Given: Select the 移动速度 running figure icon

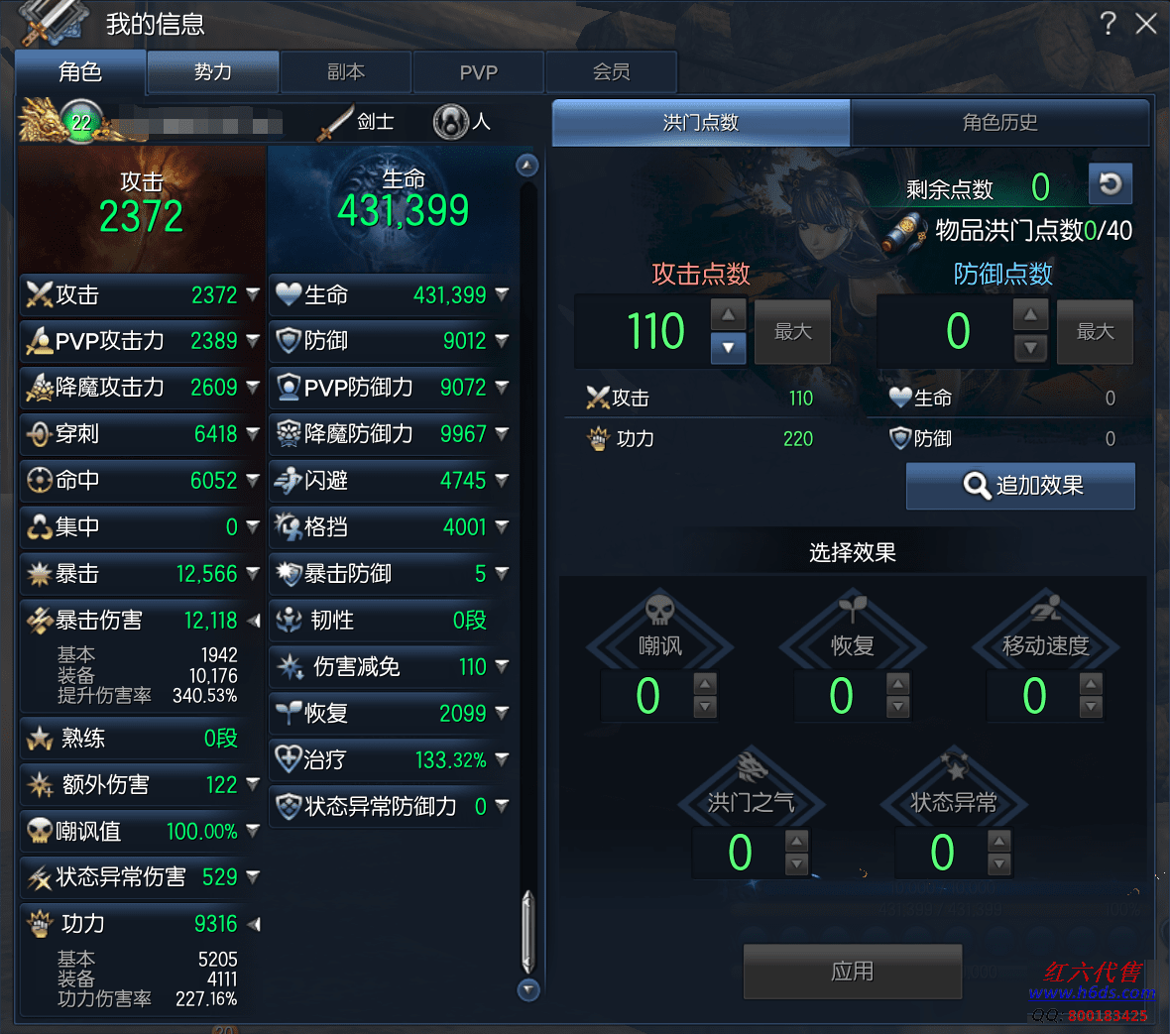Looking at the screenshot, I should tap(1046, 609).
